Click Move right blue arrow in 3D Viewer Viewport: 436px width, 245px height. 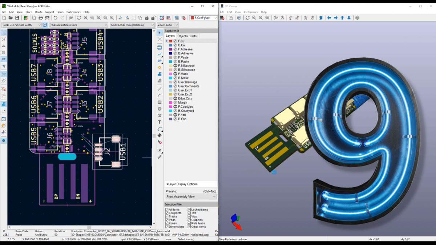pyautogui.click(x=336, y=18)
